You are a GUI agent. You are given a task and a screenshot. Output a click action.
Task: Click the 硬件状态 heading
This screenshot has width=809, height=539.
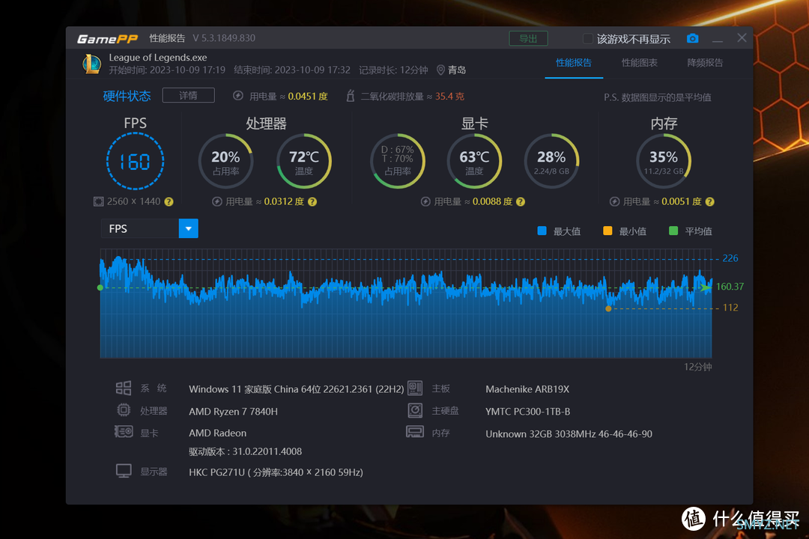[127, 96]
